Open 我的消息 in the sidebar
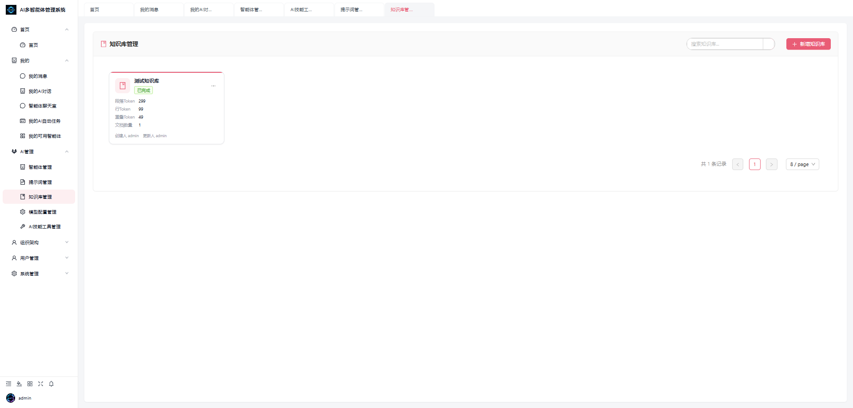 pos(39,76)
